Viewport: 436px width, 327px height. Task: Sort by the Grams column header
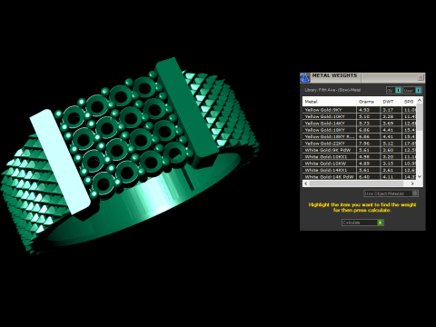click(368, 102)
